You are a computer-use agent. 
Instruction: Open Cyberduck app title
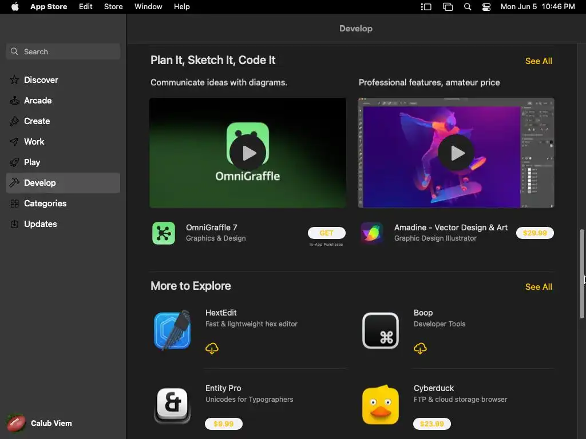434,388
